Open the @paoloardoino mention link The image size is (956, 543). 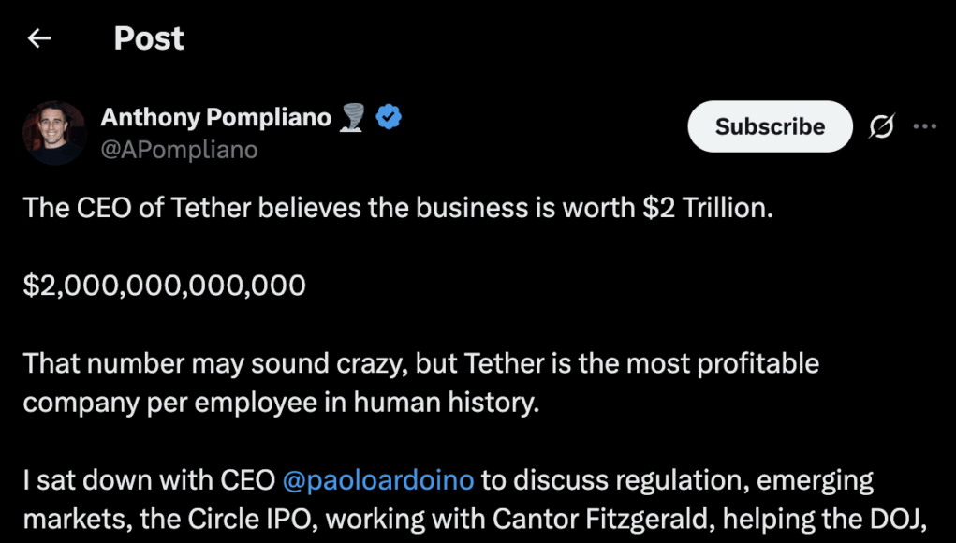coord(378,480)
